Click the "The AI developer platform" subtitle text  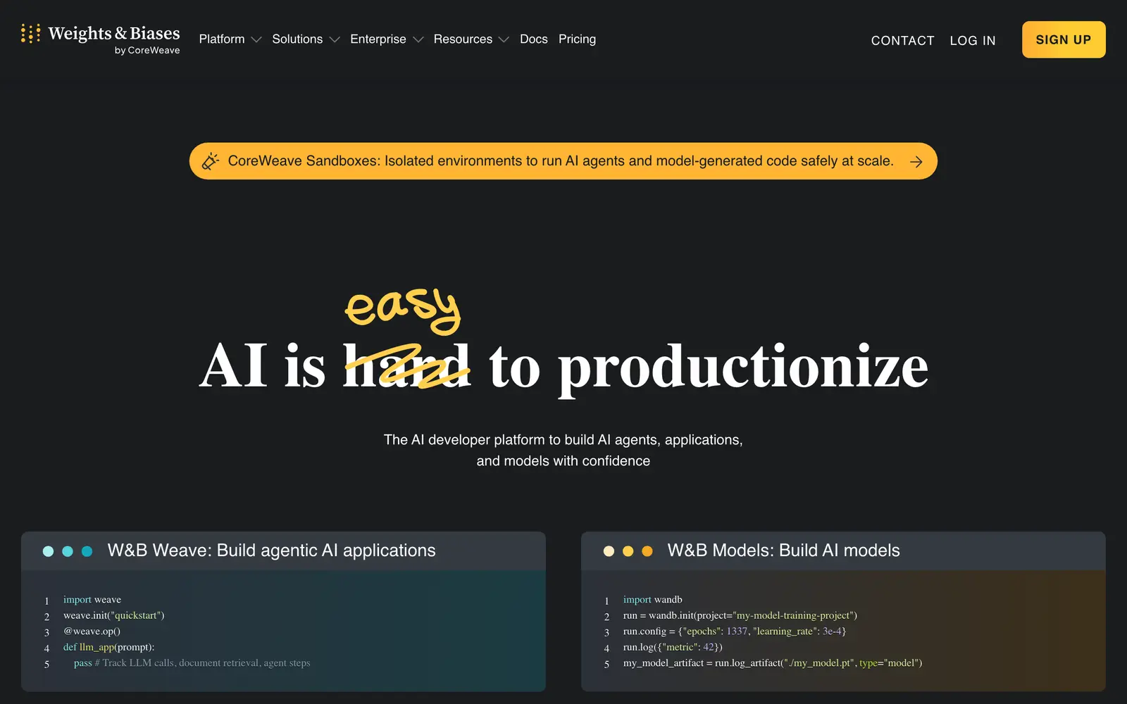tap(563, 451)
